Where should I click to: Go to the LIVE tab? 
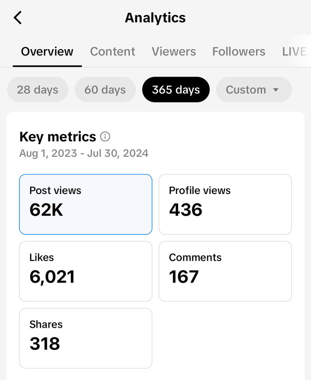(294, 51)
